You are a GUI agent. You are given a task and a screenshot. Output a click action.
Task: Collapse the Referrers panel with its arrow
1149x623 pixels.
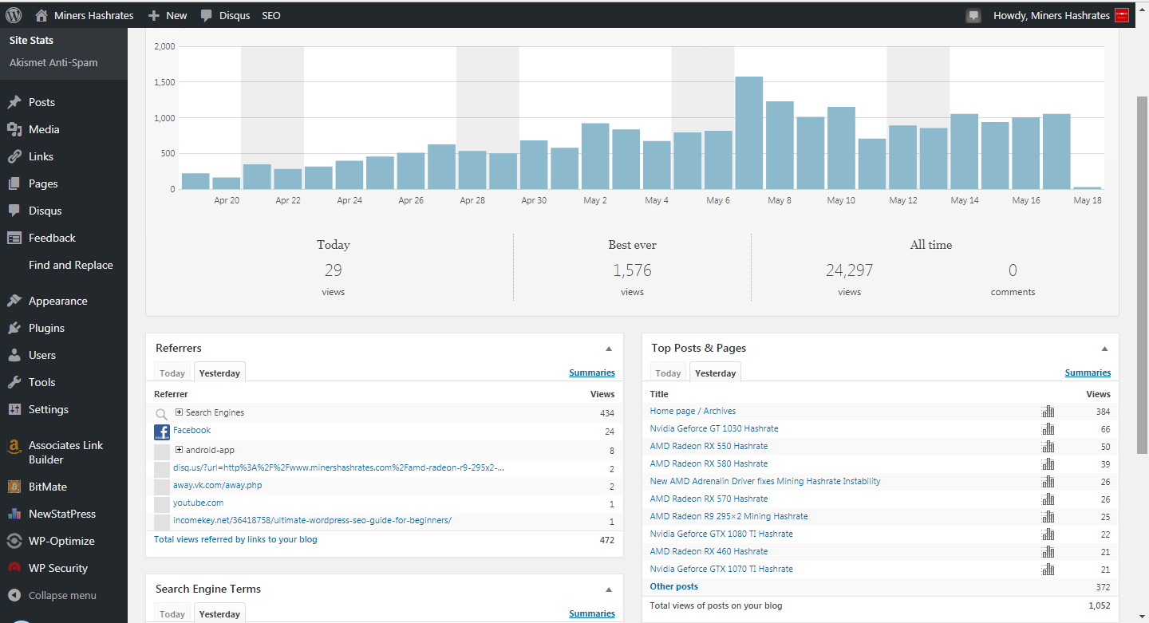tap(609, 349)
